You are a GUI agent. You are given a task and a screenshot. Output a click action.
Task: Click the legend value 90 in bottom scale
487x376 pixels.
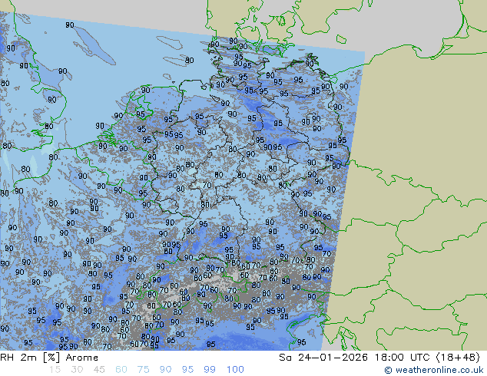pyautogui.click(x=165, y=370)
